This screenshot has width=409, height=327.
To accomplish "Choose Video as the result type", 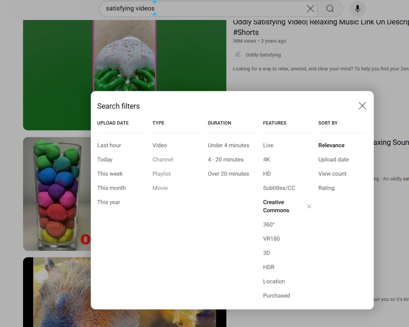I will (159, 145).
